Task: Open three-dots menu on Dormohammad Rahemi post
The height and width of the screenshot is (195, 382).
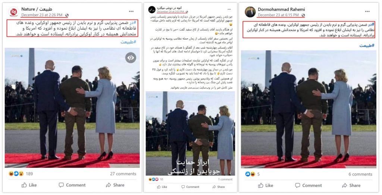Action: pyautogui.click(x=367, y=12)
